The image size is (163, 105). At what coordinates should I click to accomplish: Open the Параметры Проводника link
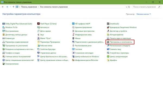[50, 42]
